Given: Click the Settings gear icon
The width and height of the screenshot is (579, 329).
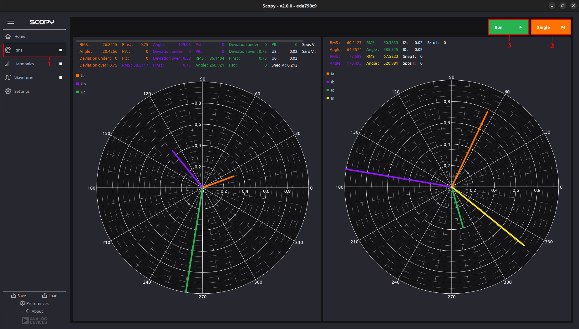Looking at the screenshot, I should point(8,91).
